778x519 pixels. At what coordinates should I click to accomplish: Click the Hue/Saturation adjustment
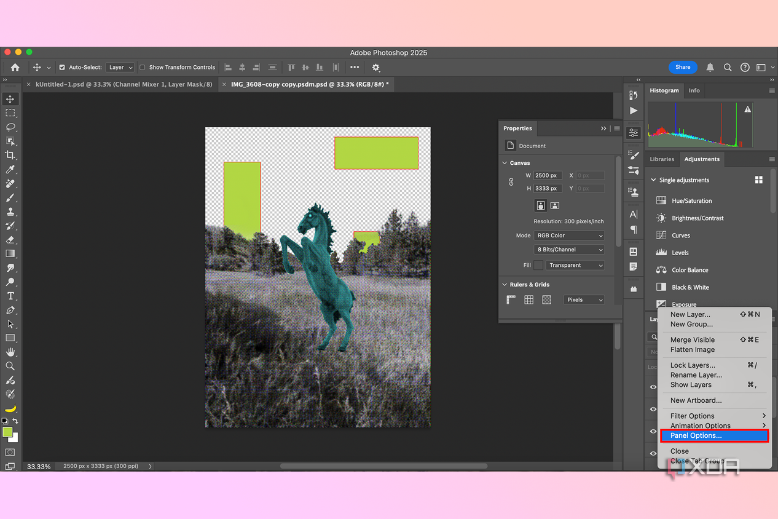pos(684,200)
